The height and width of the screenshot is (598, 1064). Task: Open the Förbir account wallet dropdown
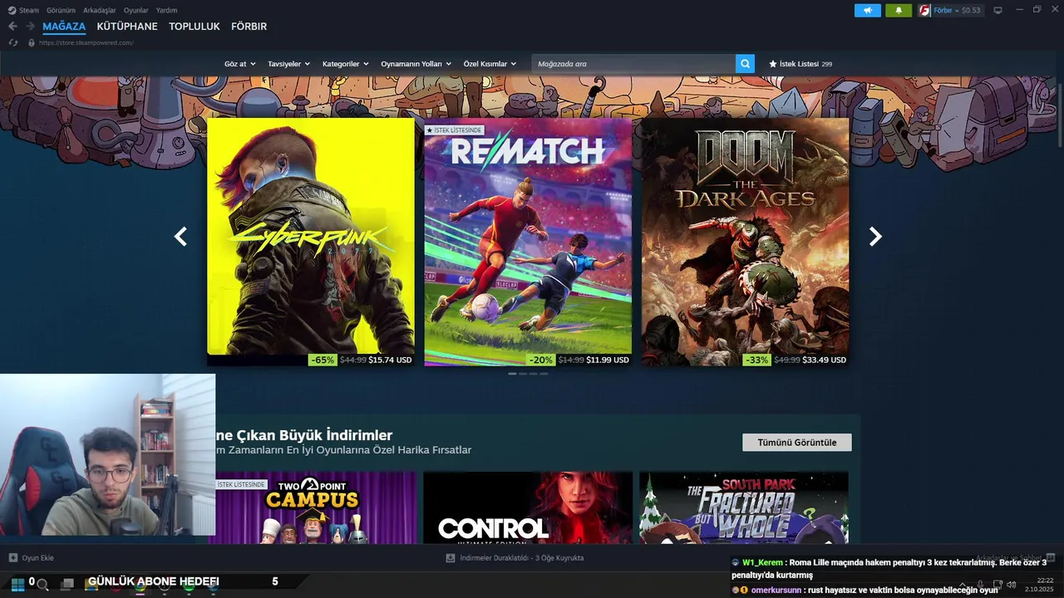pos(957,11)
